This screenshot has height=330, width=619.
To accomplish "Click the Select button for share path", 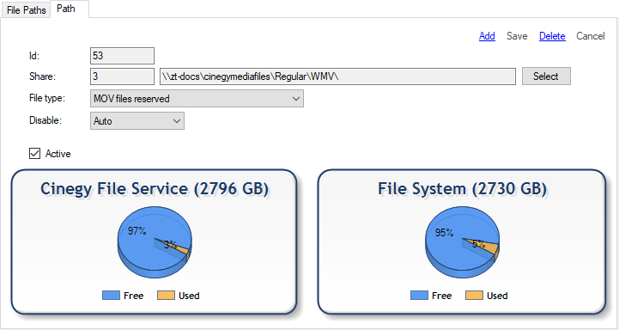I will click(x=546, y=76).
